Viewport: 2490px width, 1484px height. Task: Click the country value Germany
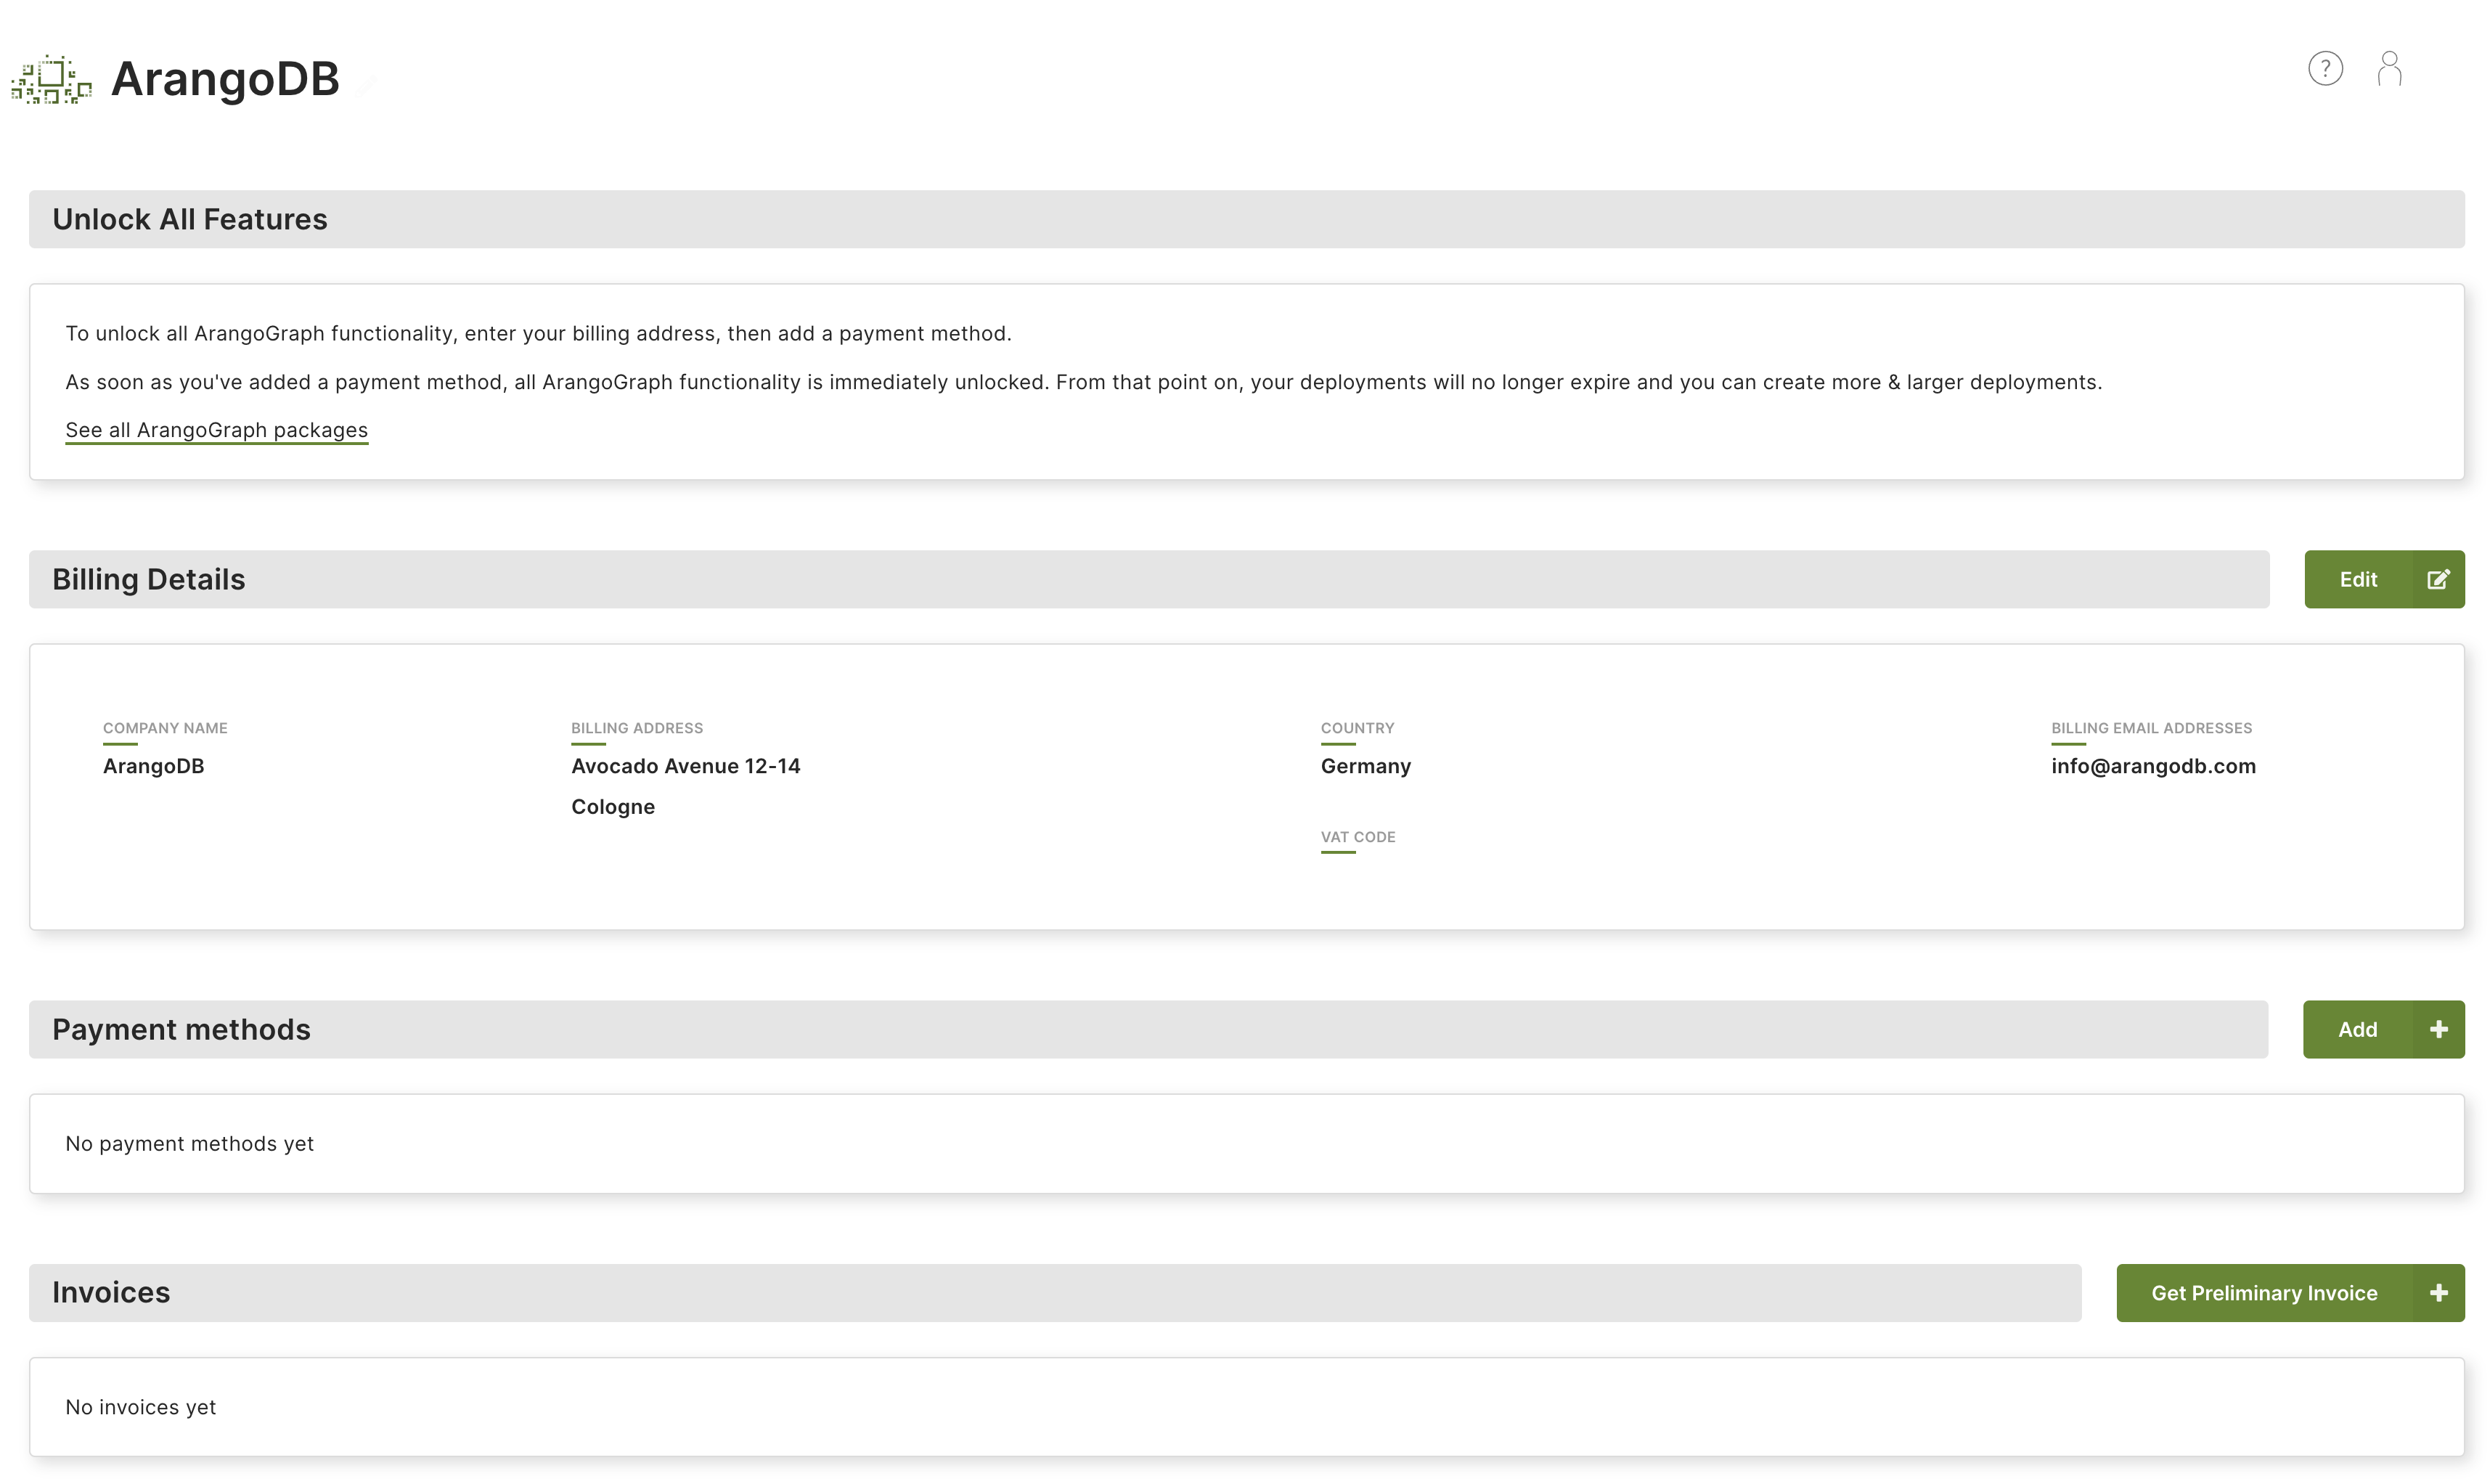1366,766
